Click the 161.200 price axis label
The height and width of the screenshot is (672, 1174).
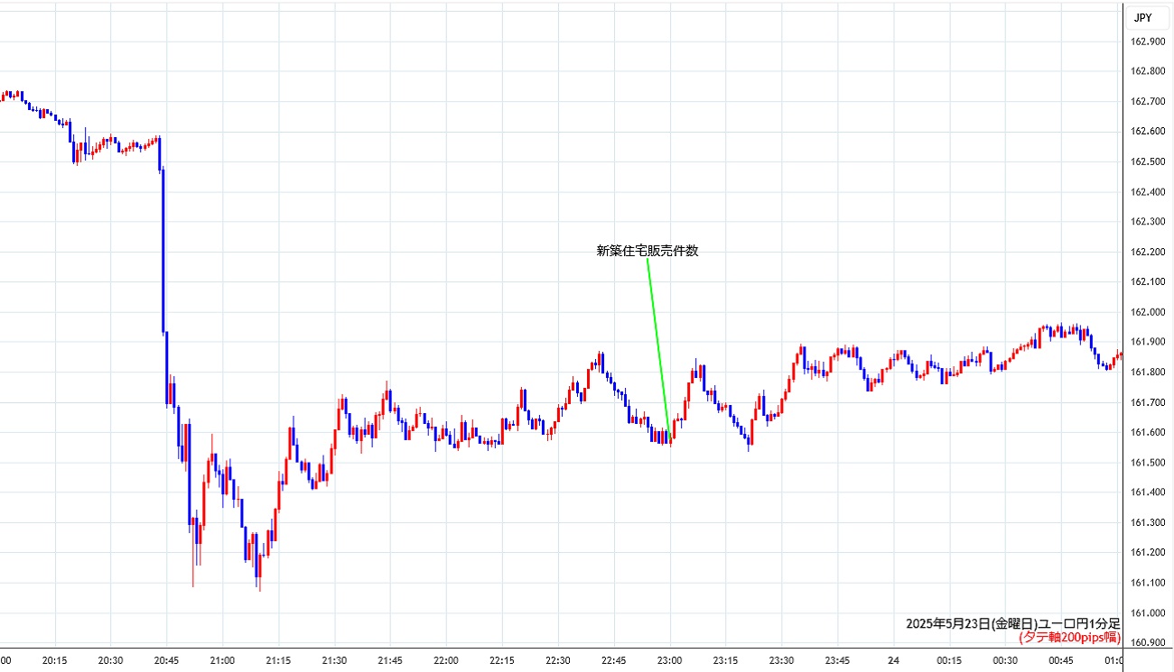pos(1147,553)
